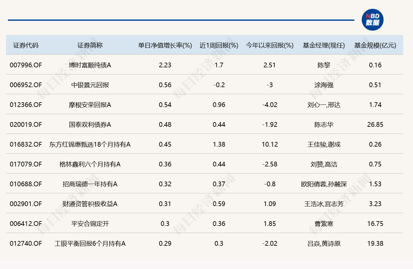Image resolution: width=413 pixels, height=269 pixels.
Task: Click weekly return value 0.59
Action: 219,204
